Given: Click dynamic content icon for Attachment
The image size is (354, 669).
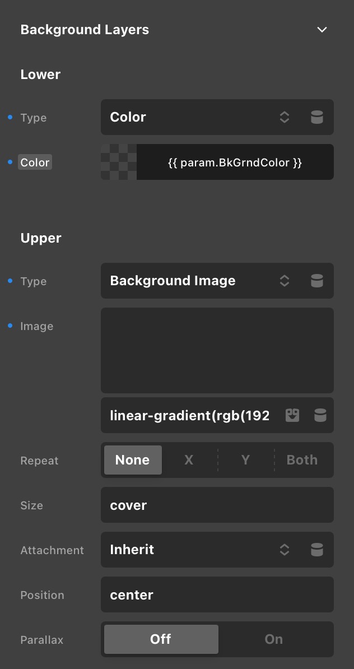Looking at the screenshot, I should (x=317, y=550).
